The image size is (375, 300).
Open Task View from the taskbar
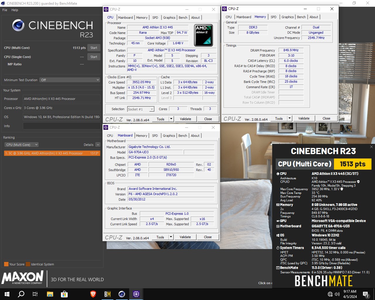[35, 294]
